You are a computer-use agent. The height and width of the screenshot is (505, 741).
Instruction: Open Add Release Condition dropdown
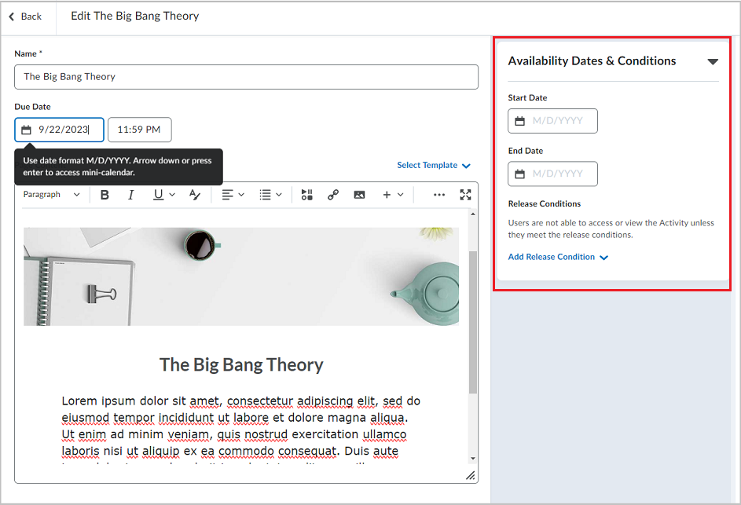(558, 257)
